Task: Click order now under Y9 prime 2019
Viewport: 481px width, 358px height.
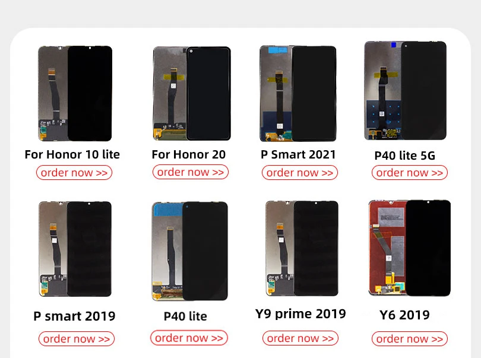Action: coord(300,338)
